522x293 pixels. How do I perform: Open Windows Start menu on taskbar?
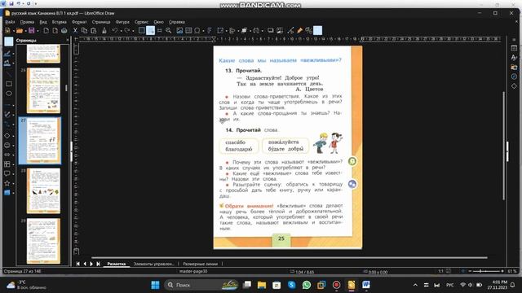click(x=155, y=285)
